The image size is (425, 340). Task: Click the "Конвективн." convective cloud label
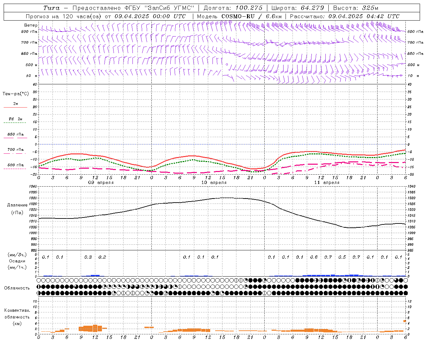pyautogui.click(x=17, y=310)
